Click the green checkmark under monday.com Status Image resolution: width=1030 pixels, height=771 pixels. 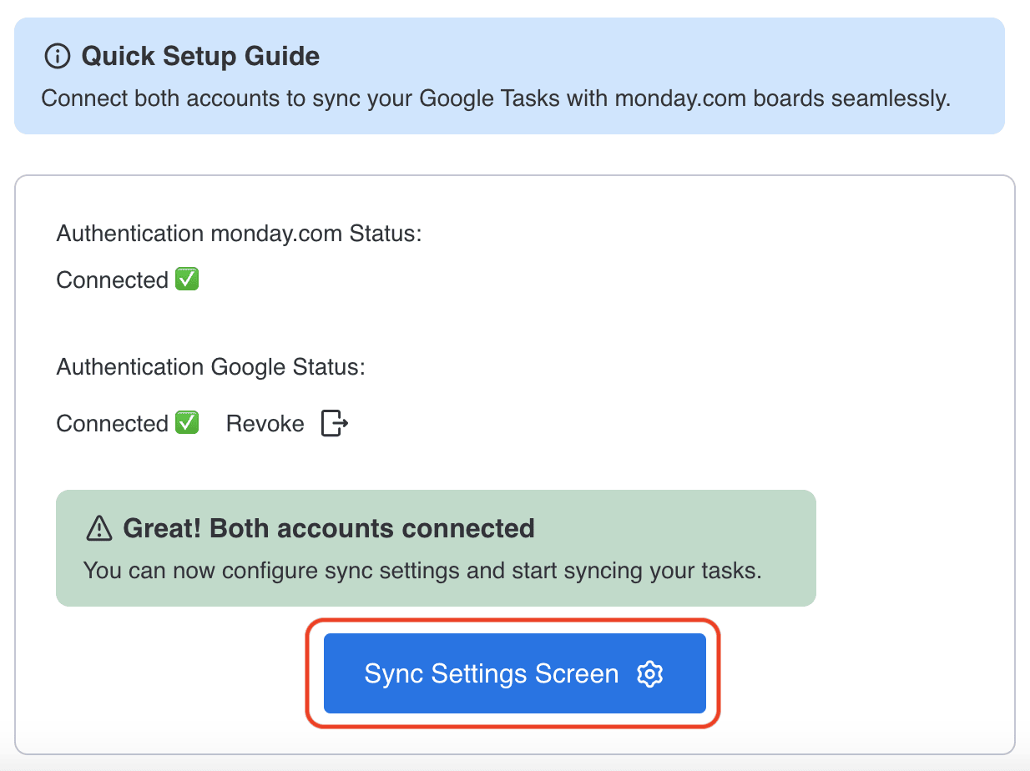tap(187, 280)
